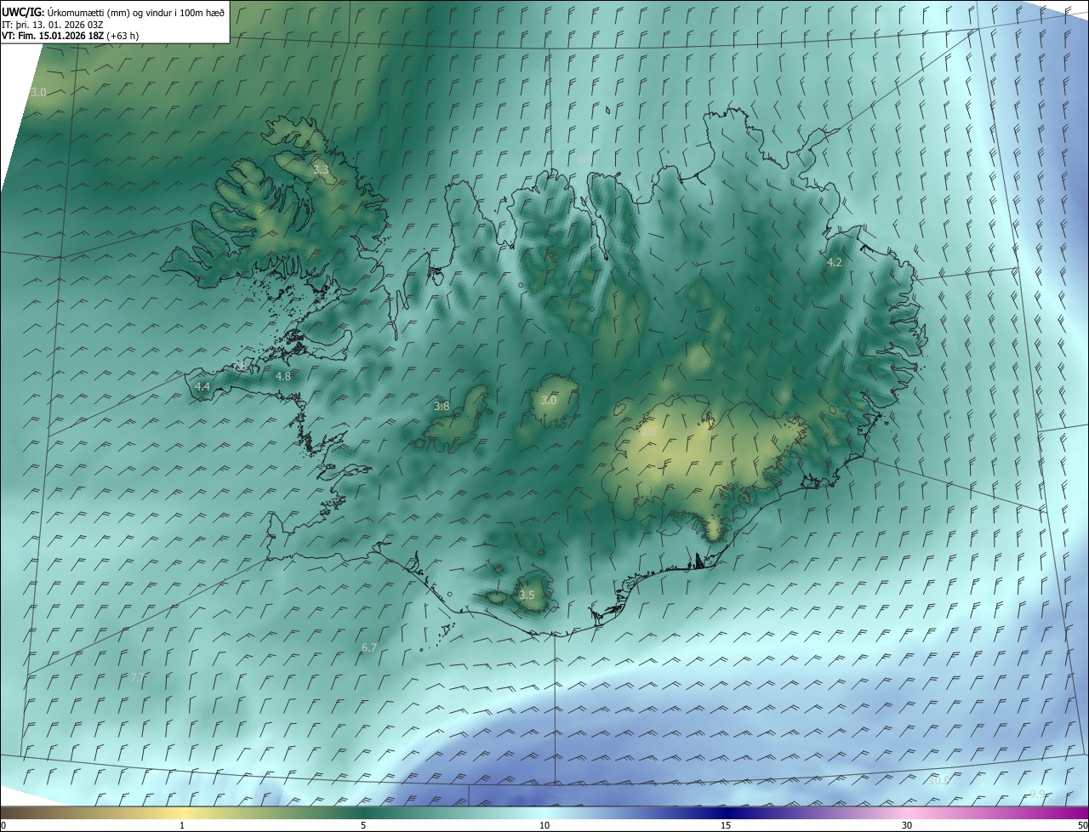1089x832 pixels.
Task: Click the '50' tick on the color scale
Action: (x=1082, y=826)
